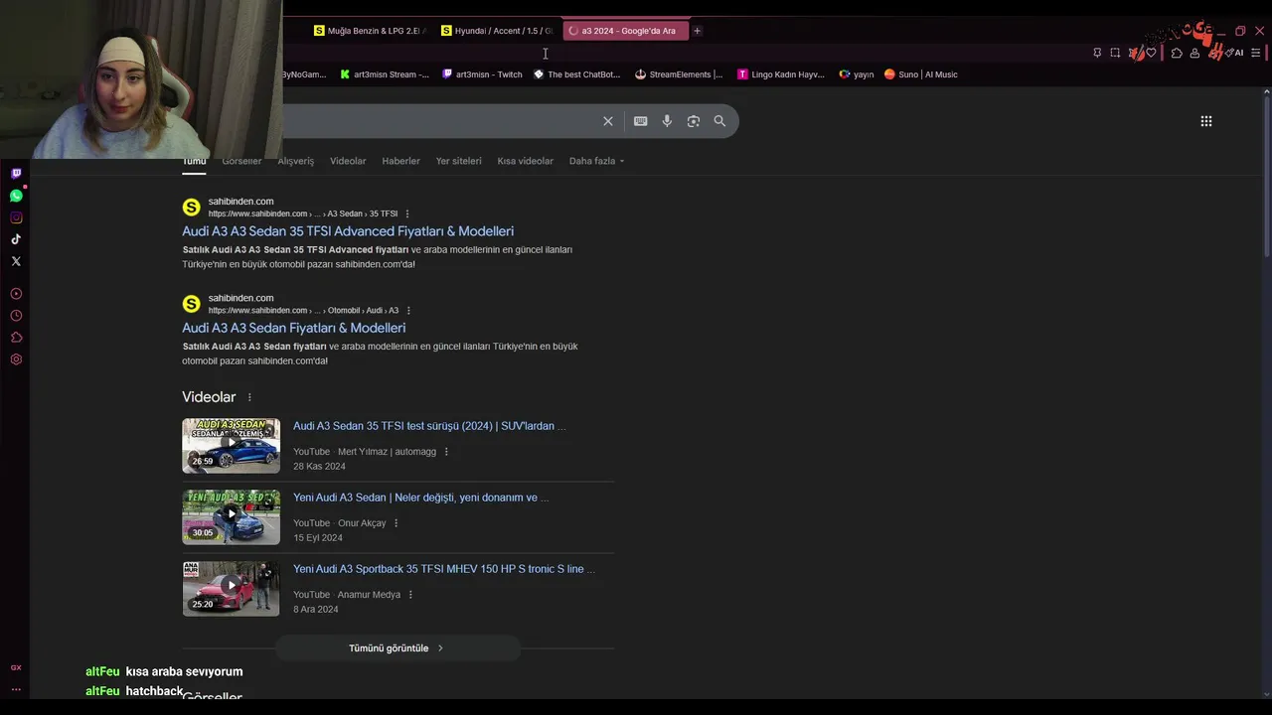Open sidebar Extensions cube icon

click(16, 338)
